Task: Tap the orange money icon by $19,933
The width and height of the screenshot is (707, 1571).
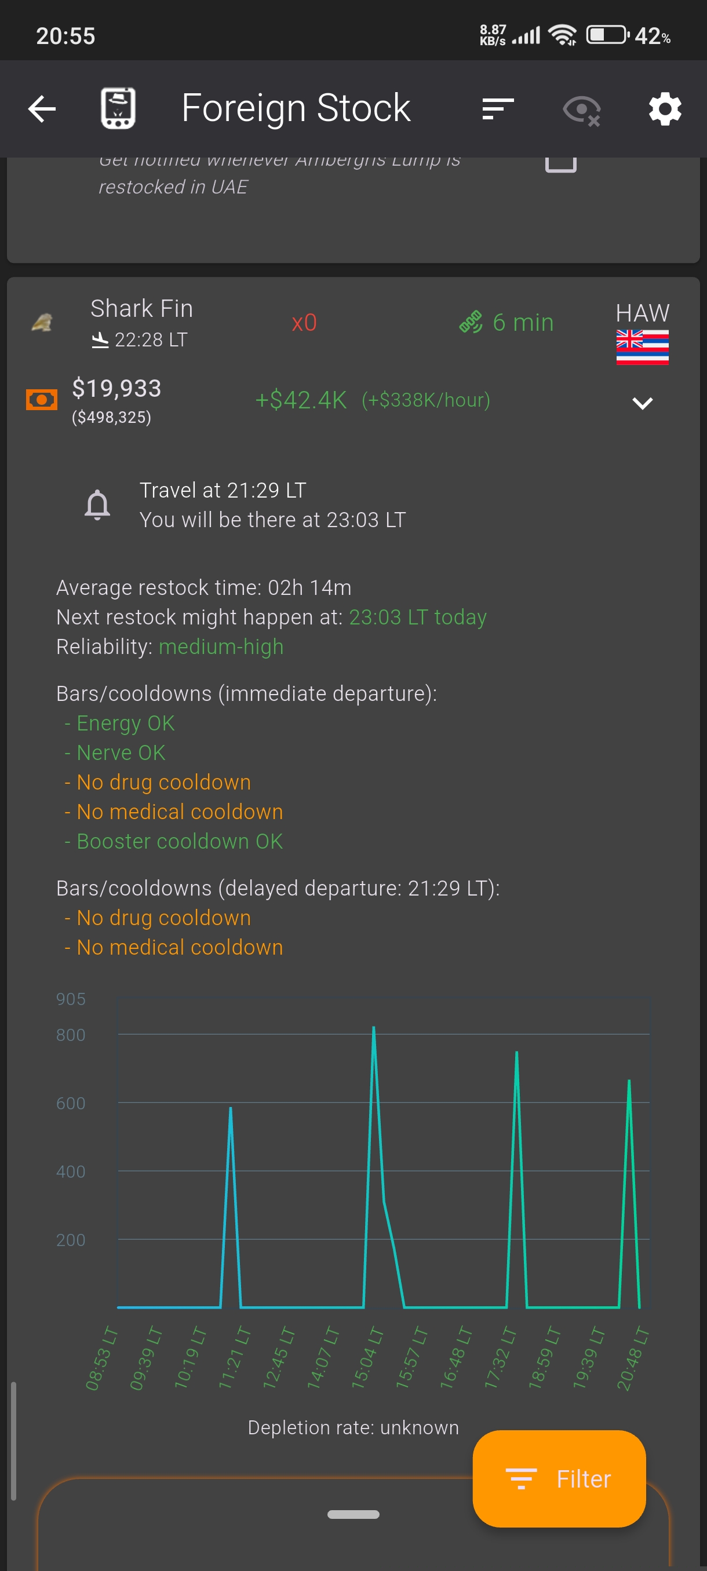Action: pyautogui.click(x=42, y=400)
